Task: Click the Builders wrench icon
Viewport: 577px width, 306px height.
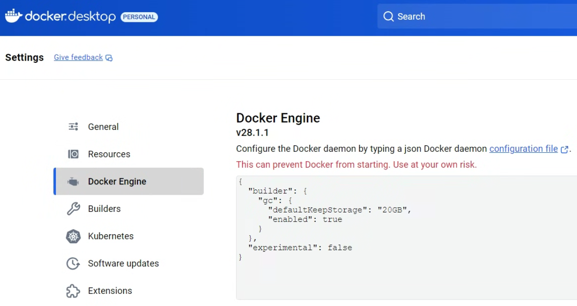Action: click(73, 209)
